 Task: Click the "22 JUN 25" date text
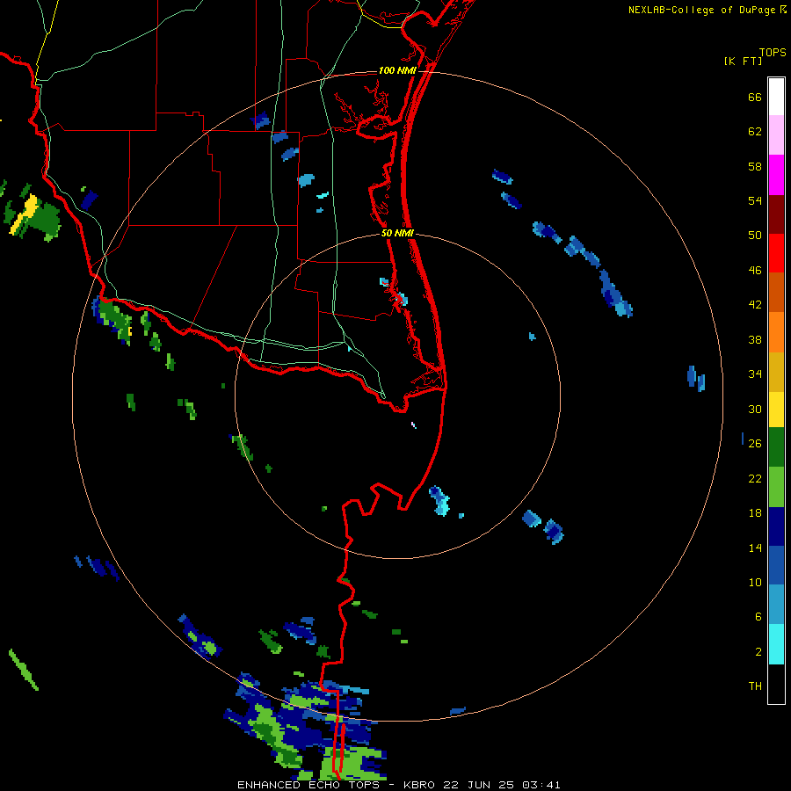478,785
